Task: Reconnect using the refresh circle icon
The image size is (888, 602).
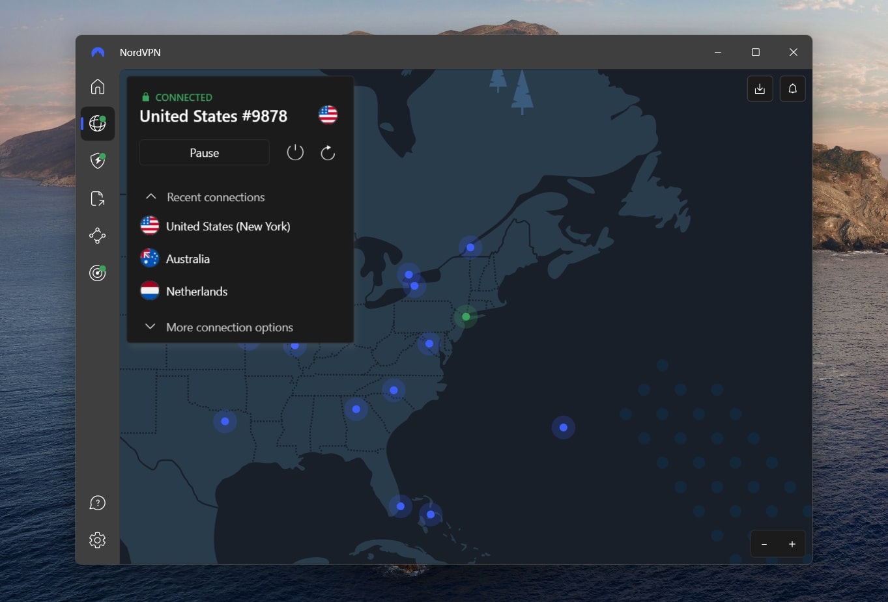Action: [328, 152]
